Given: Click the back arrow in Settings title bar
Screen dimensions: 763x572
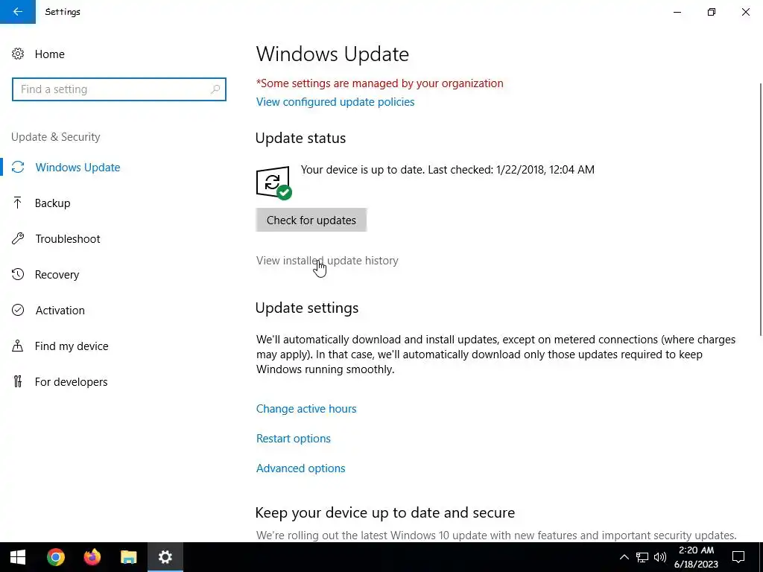Looking at the screenshot, I should [x=18, y=12].
